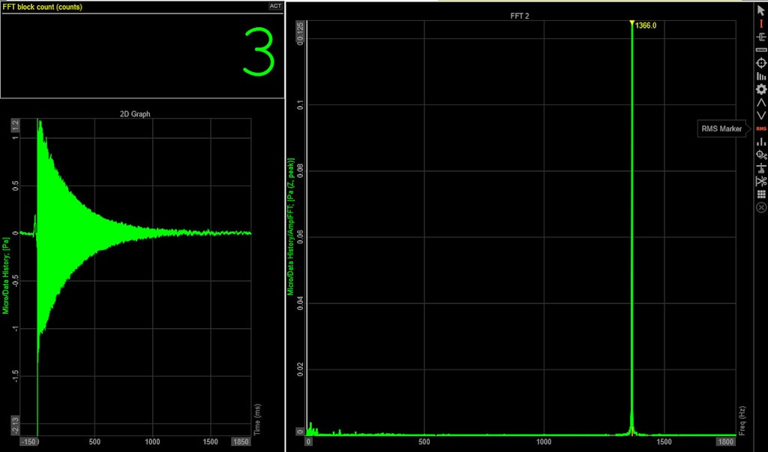Toggle the red I cursor interpolation icon
This screenshot has height=452, width=768.
pyautogui.click(x=760, y=23)
